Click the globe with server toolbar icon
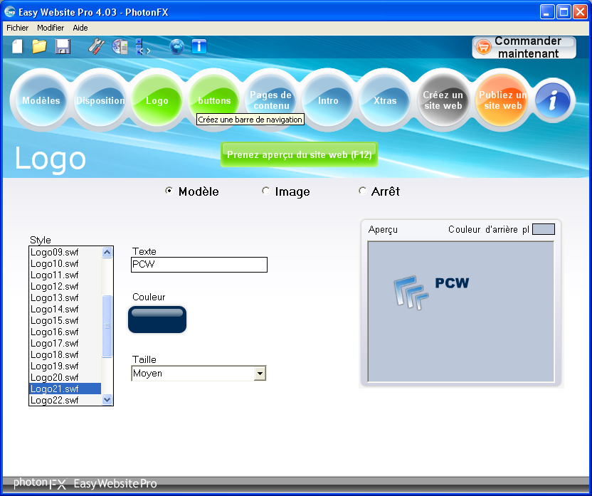The height and width of the screenshot is (496, 592). click(x=120, y=47)
